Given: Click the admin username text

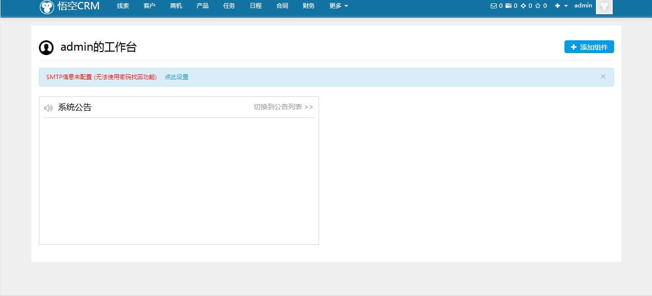Looking at the screenshot, I should [x=583, y=5].
